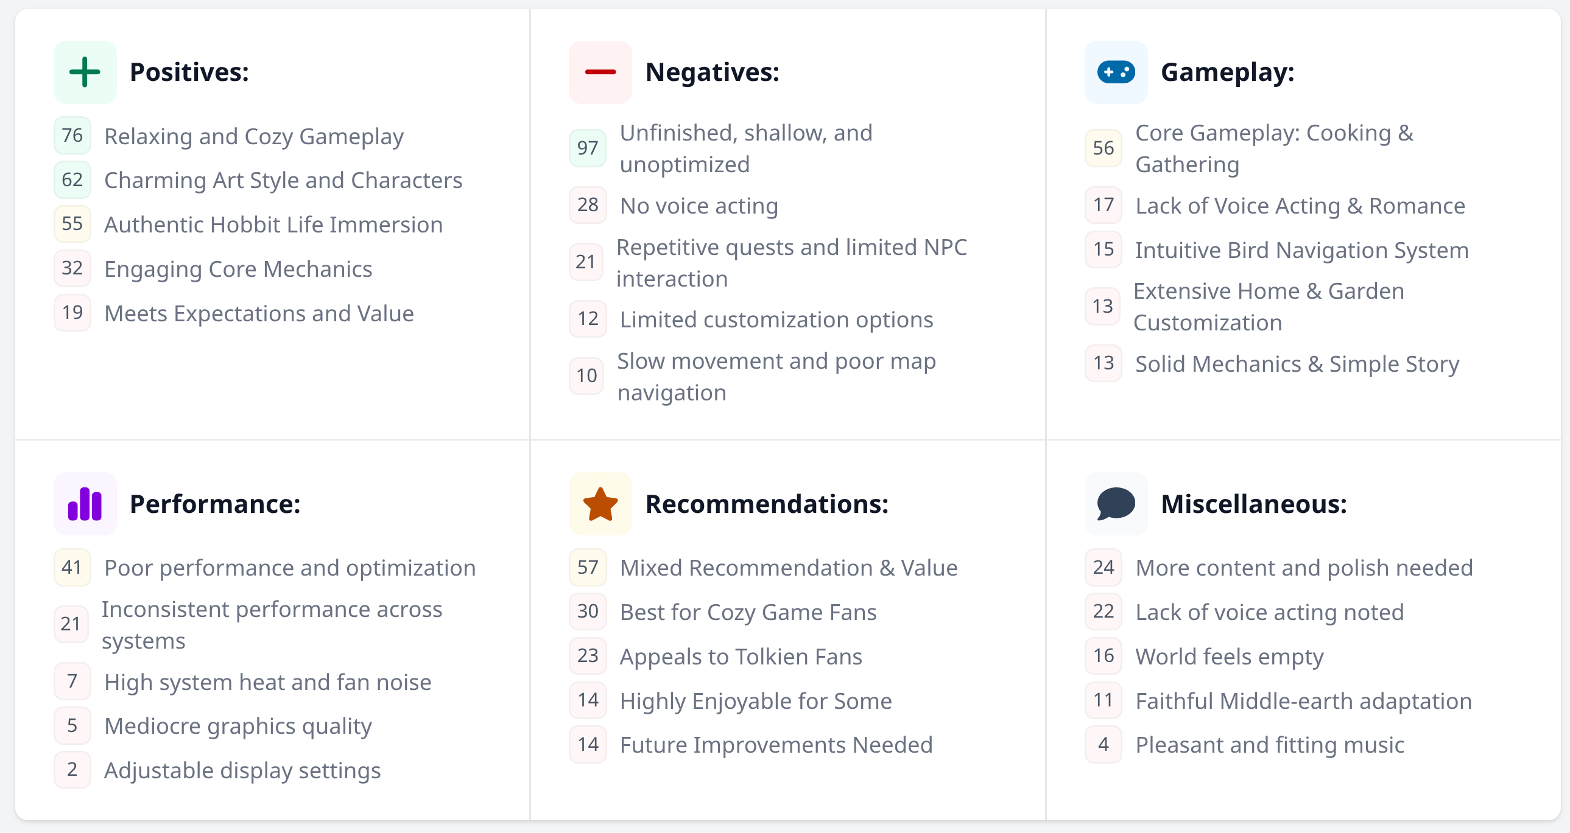Open 'Pleasant and fitting music' entry
The image size is (1570, 833).
pos(1270,745)
